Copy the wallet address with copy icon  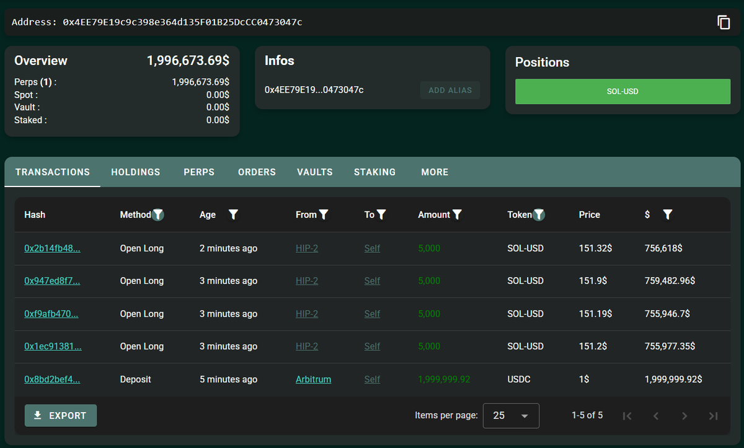click(724, 22)
